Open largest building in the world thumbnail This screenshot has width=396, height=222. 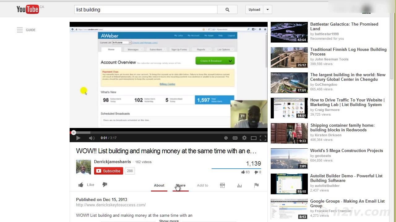289,83
